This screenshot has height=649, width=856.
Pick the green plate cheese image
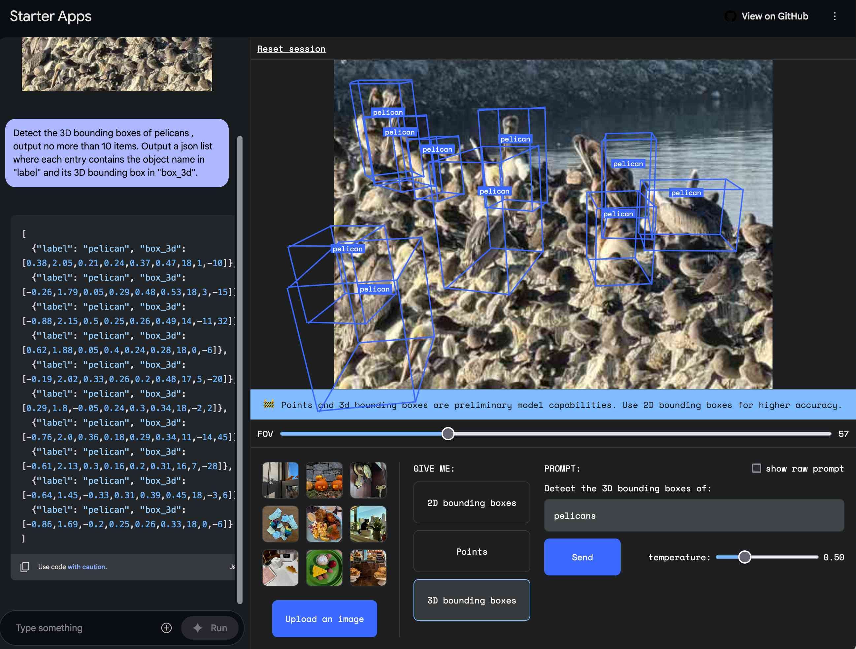coord(324,568)
